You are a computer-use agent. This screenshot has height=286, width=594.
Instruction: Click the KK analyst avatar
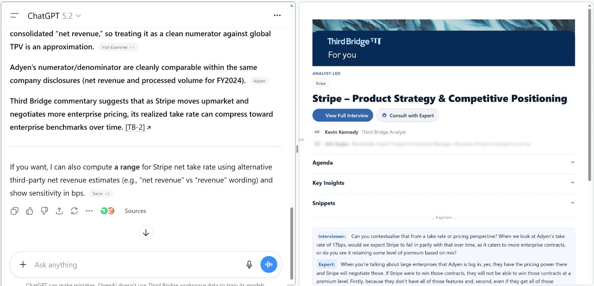(x=317, y=132)
